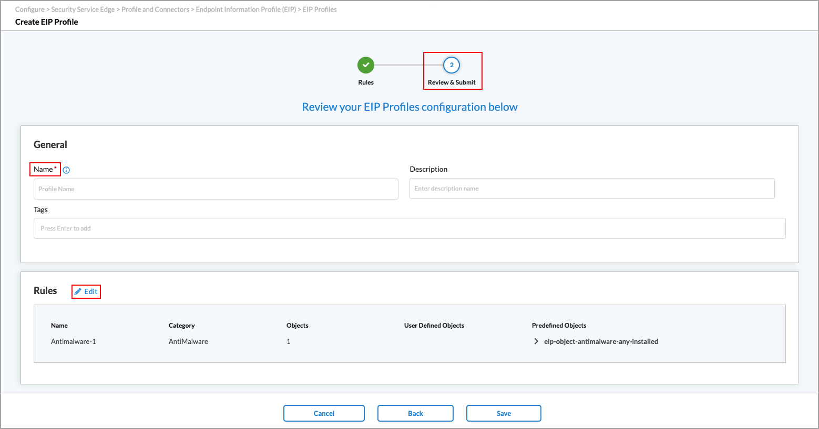
Task: Click the info icon next to Name
Action: (66, 170)
